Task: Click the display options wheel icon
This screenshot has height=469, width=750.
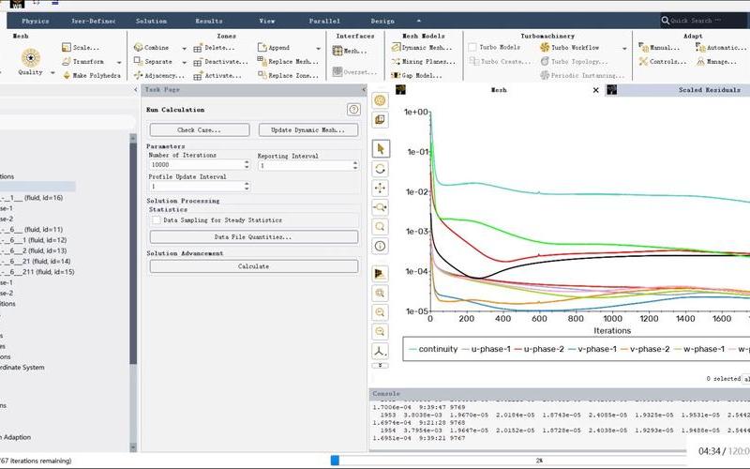Action: pyautogui.click(x=381, y=100)
